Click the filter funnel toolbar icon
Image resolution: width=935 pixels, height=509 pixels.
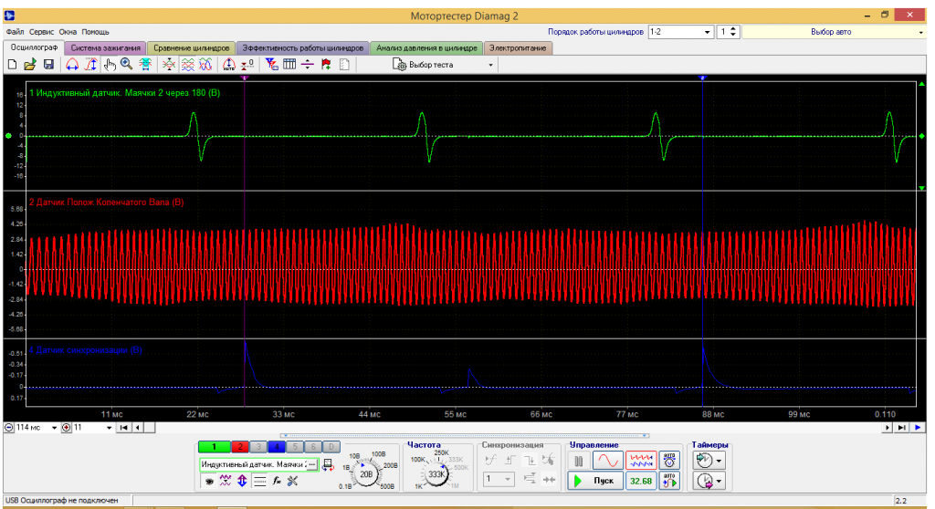tap(271, 65)
